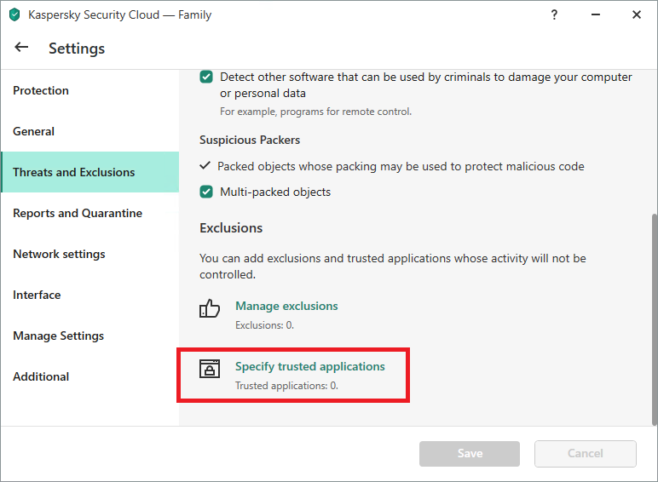Toggle the Multi-packed objects checkbox
This screenshot has height=482, width=658.
(x=206, y=192)
